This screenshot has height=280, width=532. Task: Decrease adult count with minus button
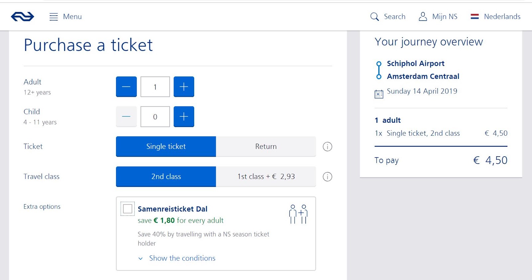tap(126, 87)
